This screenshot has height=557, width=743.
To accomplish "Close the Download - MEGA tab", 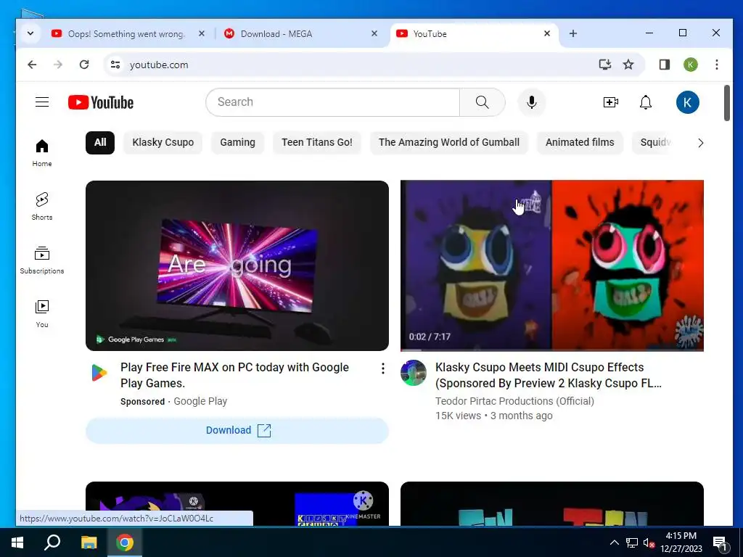I will (x=374, y=33).
